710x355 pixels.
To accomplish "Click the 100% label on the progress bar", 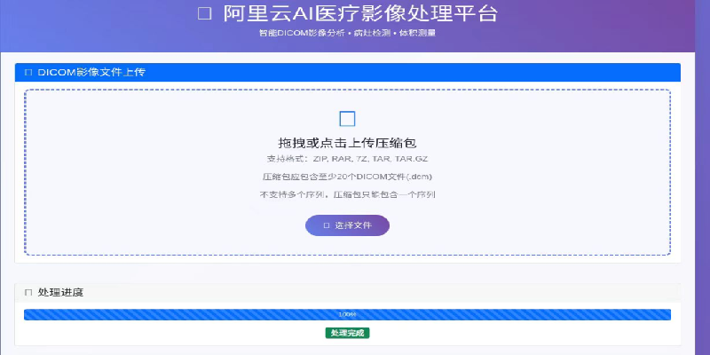I will [x=347, y=314].
